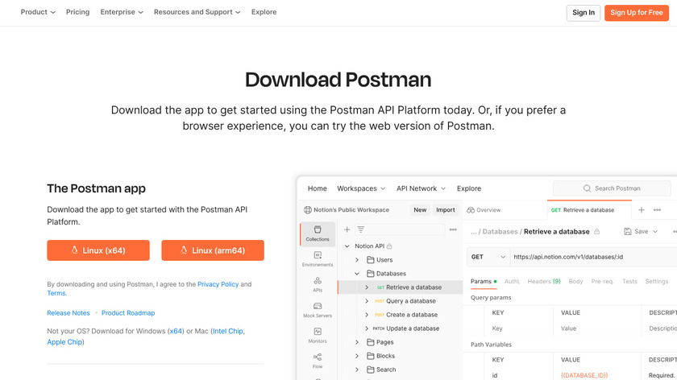The height and width of the screenshot is (380, 677).
Task: Expand the Pages folder chevron
Action: 356,342
